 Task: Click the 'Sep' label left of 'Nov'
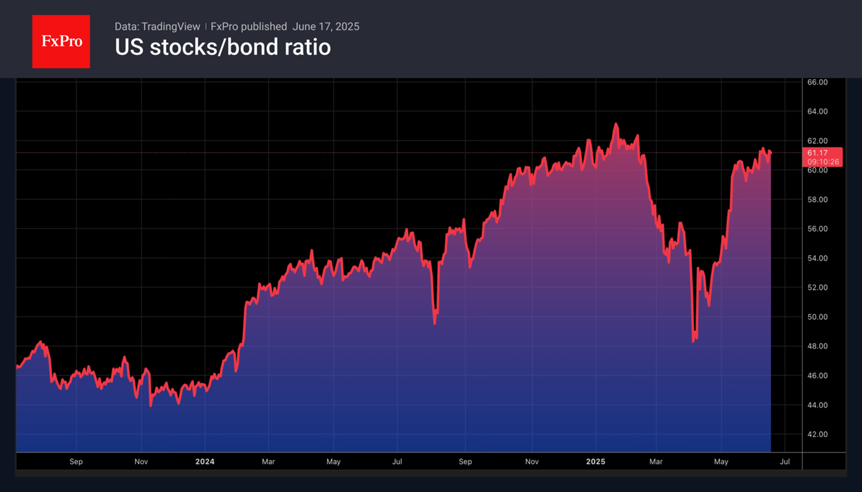point(76,461)
